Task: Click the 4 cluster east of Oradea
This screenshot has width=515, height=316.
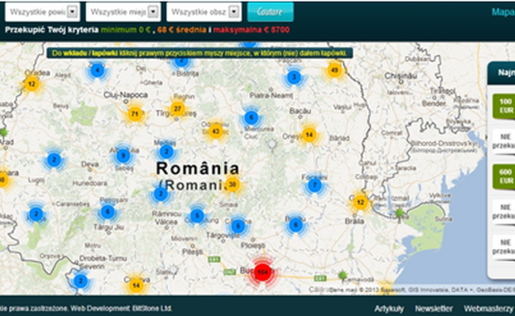Action: (97, 70)
